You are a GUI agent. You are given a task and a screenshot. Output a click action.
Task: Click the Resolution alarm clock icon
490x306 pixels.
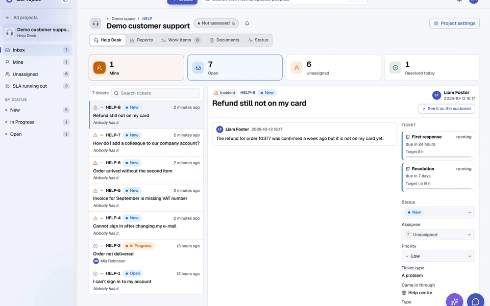408,169
